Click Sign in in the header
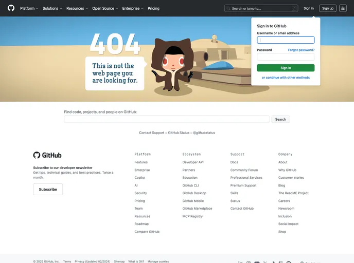The width and height of the screenshot is (354, 263). click(x=308, y=8)
